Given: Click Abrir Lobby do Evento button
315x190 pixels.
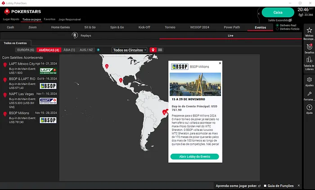Looking at the screenshot, I should pyautogui.click(x=194, y=156).
